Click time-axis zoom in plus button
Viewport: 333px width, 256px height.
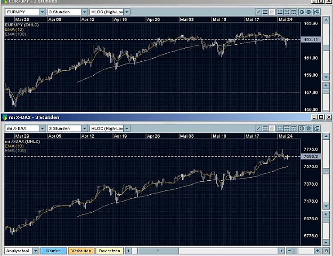tap(318, 251)
